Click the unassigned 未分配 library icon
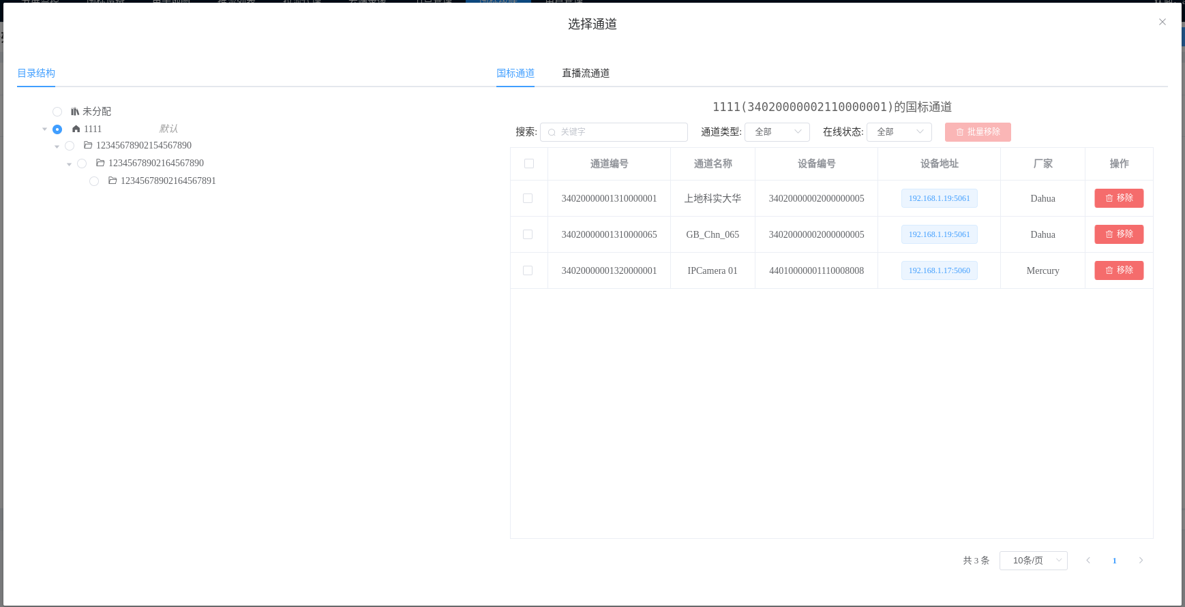 tap(75, 112)
